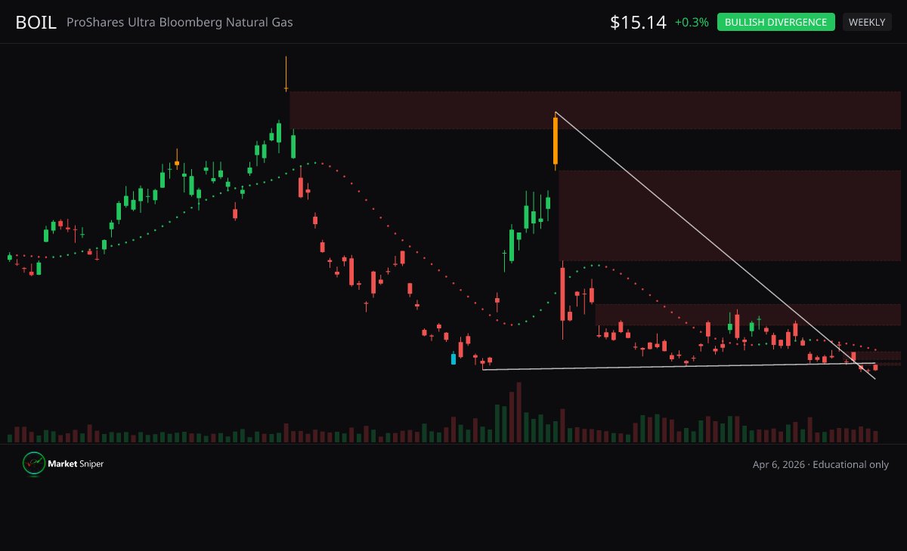
Task: Toggle the BULLISH DIVERGENCE indicator badge
Action: (x=775, y=22)
